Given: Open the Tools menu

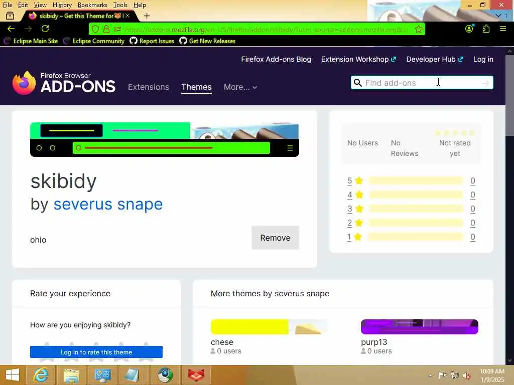Looking at the screenshot, I should click(120, 5).
